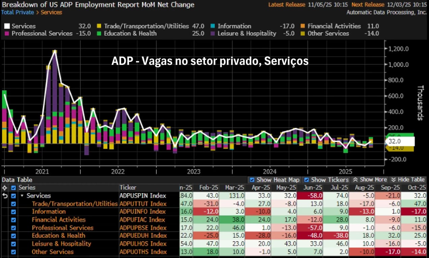The width and height of the screenshot is (429, 258).
Task: Toggle the select-all checkbox in Series header
Action: (13, 188)
